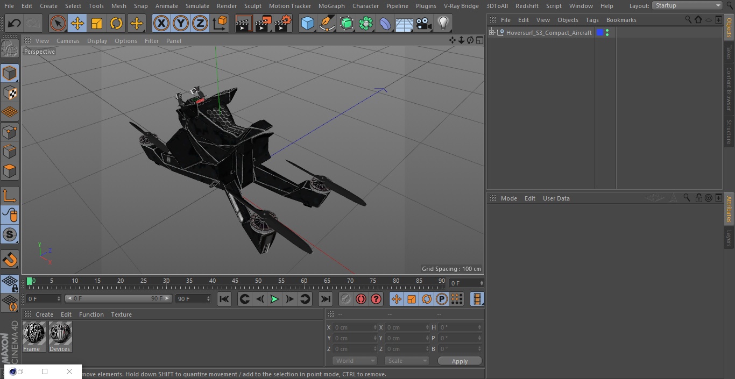Image resolution: width=735 pixels, height=379 pixels.
Task: Click frame 45 on the timeline ruler
Action: 235,281
